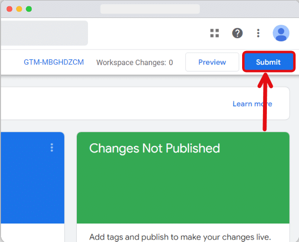This screenshot has width=299, height=242.
Task: Click the Changes Not Published heading
Action: 155,148
